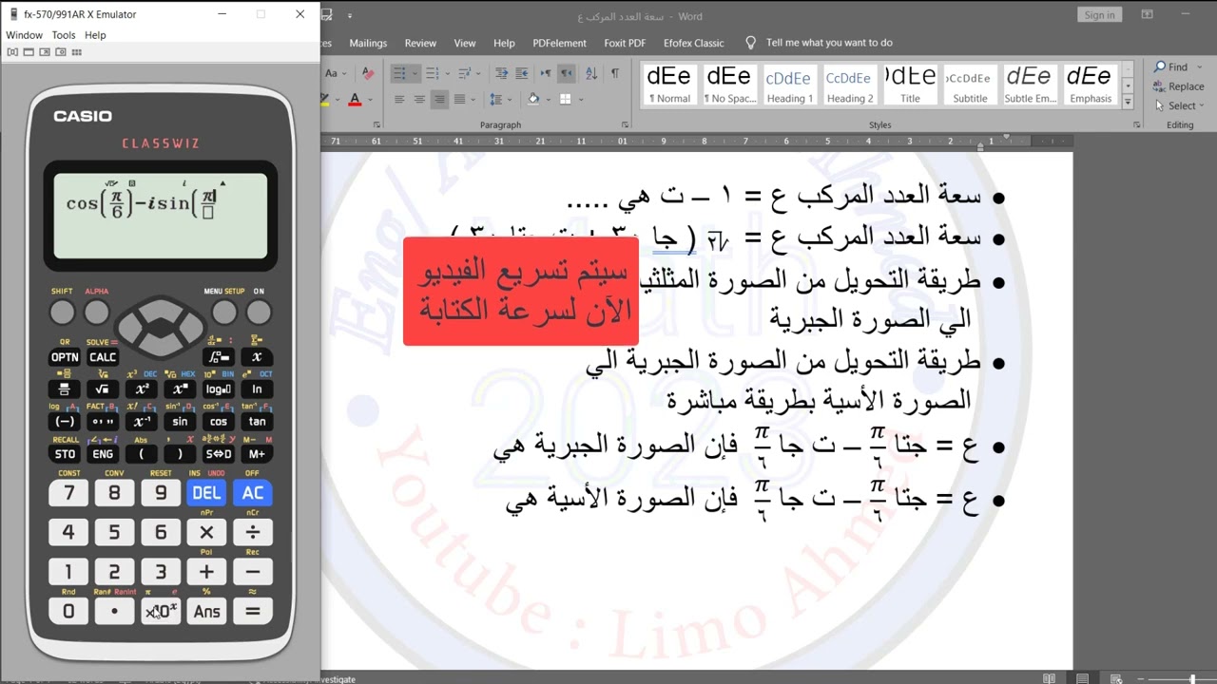Open the emulator Tools menu
This screenshot has height=684, width=1217.
tap(64, 35)
